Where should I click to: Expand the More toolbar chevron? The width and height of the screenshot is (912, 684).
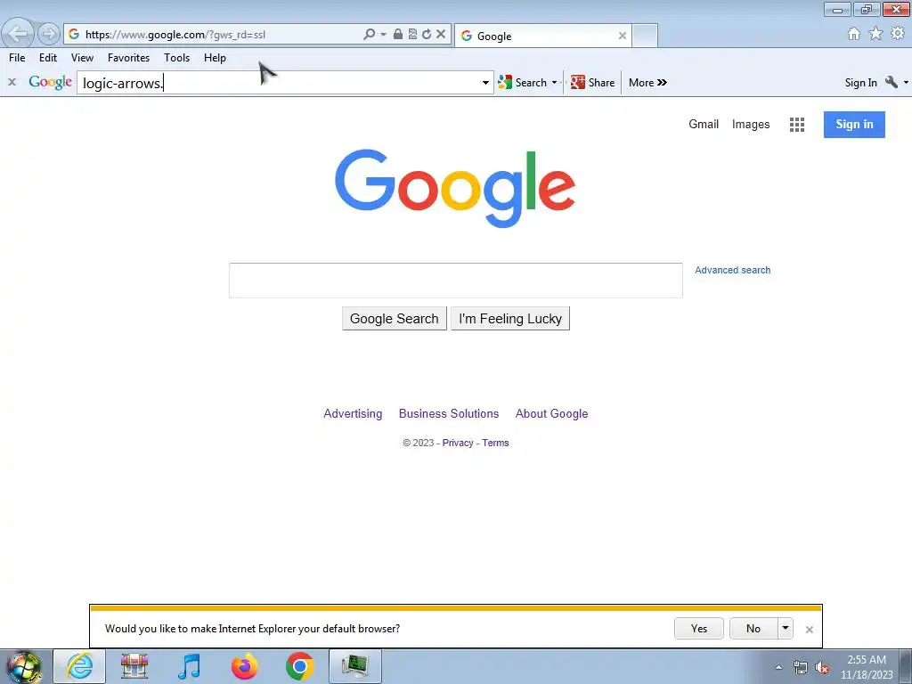click(x=647, y=83)
